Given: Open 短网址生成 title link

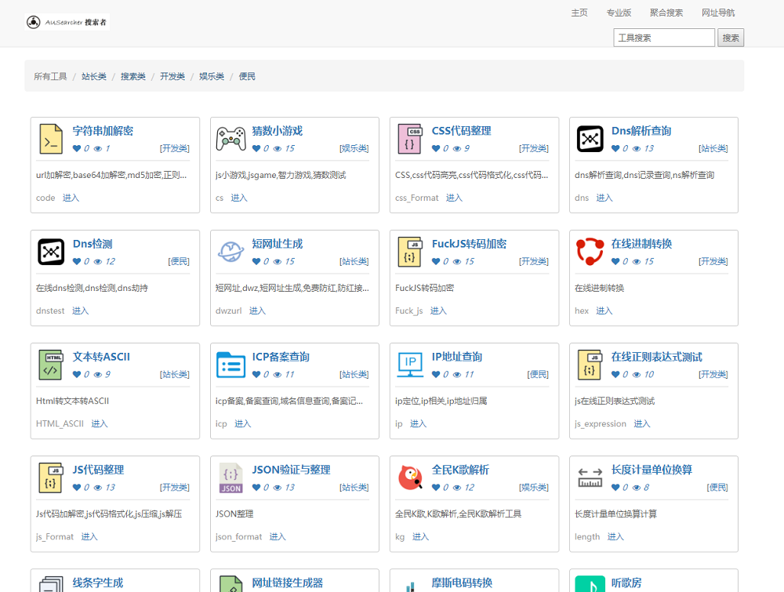Looking at the screenshot, I should coord(278,244).
